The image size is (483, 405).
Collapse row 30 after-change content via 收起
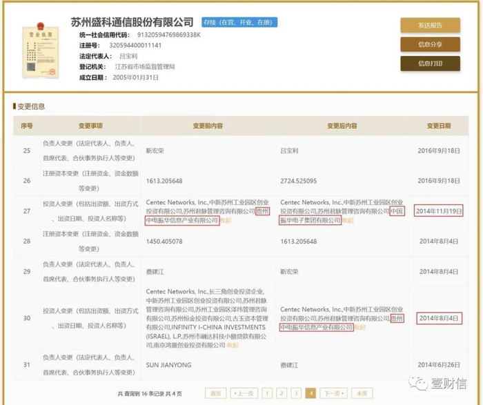pos(359,328)
